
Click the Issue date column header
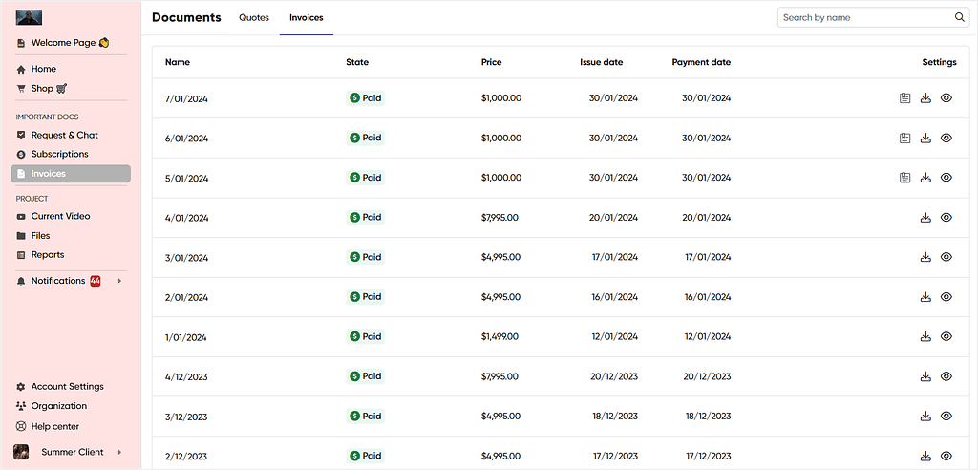pos(602,62)
